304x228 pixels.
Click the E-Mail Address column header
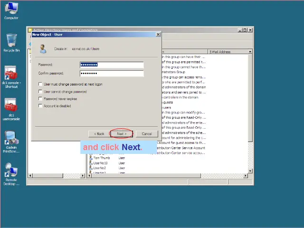(x=228, y=52)
